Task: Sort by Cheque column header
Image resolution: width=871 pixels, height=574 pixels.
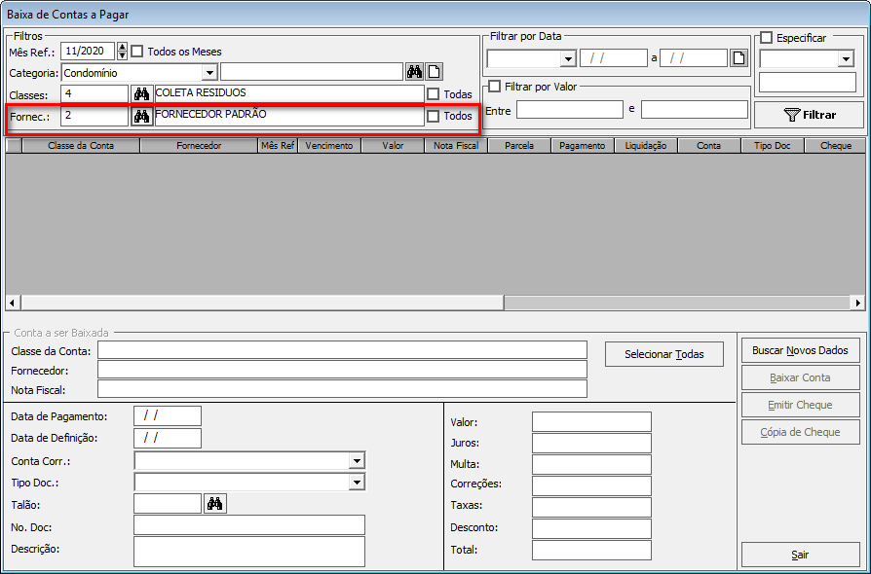Action: 836,145
